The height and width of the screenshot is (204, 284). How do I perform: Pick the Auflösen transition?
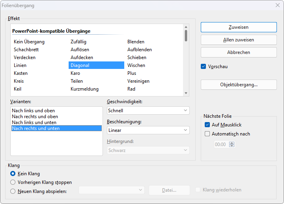[80, 50]
